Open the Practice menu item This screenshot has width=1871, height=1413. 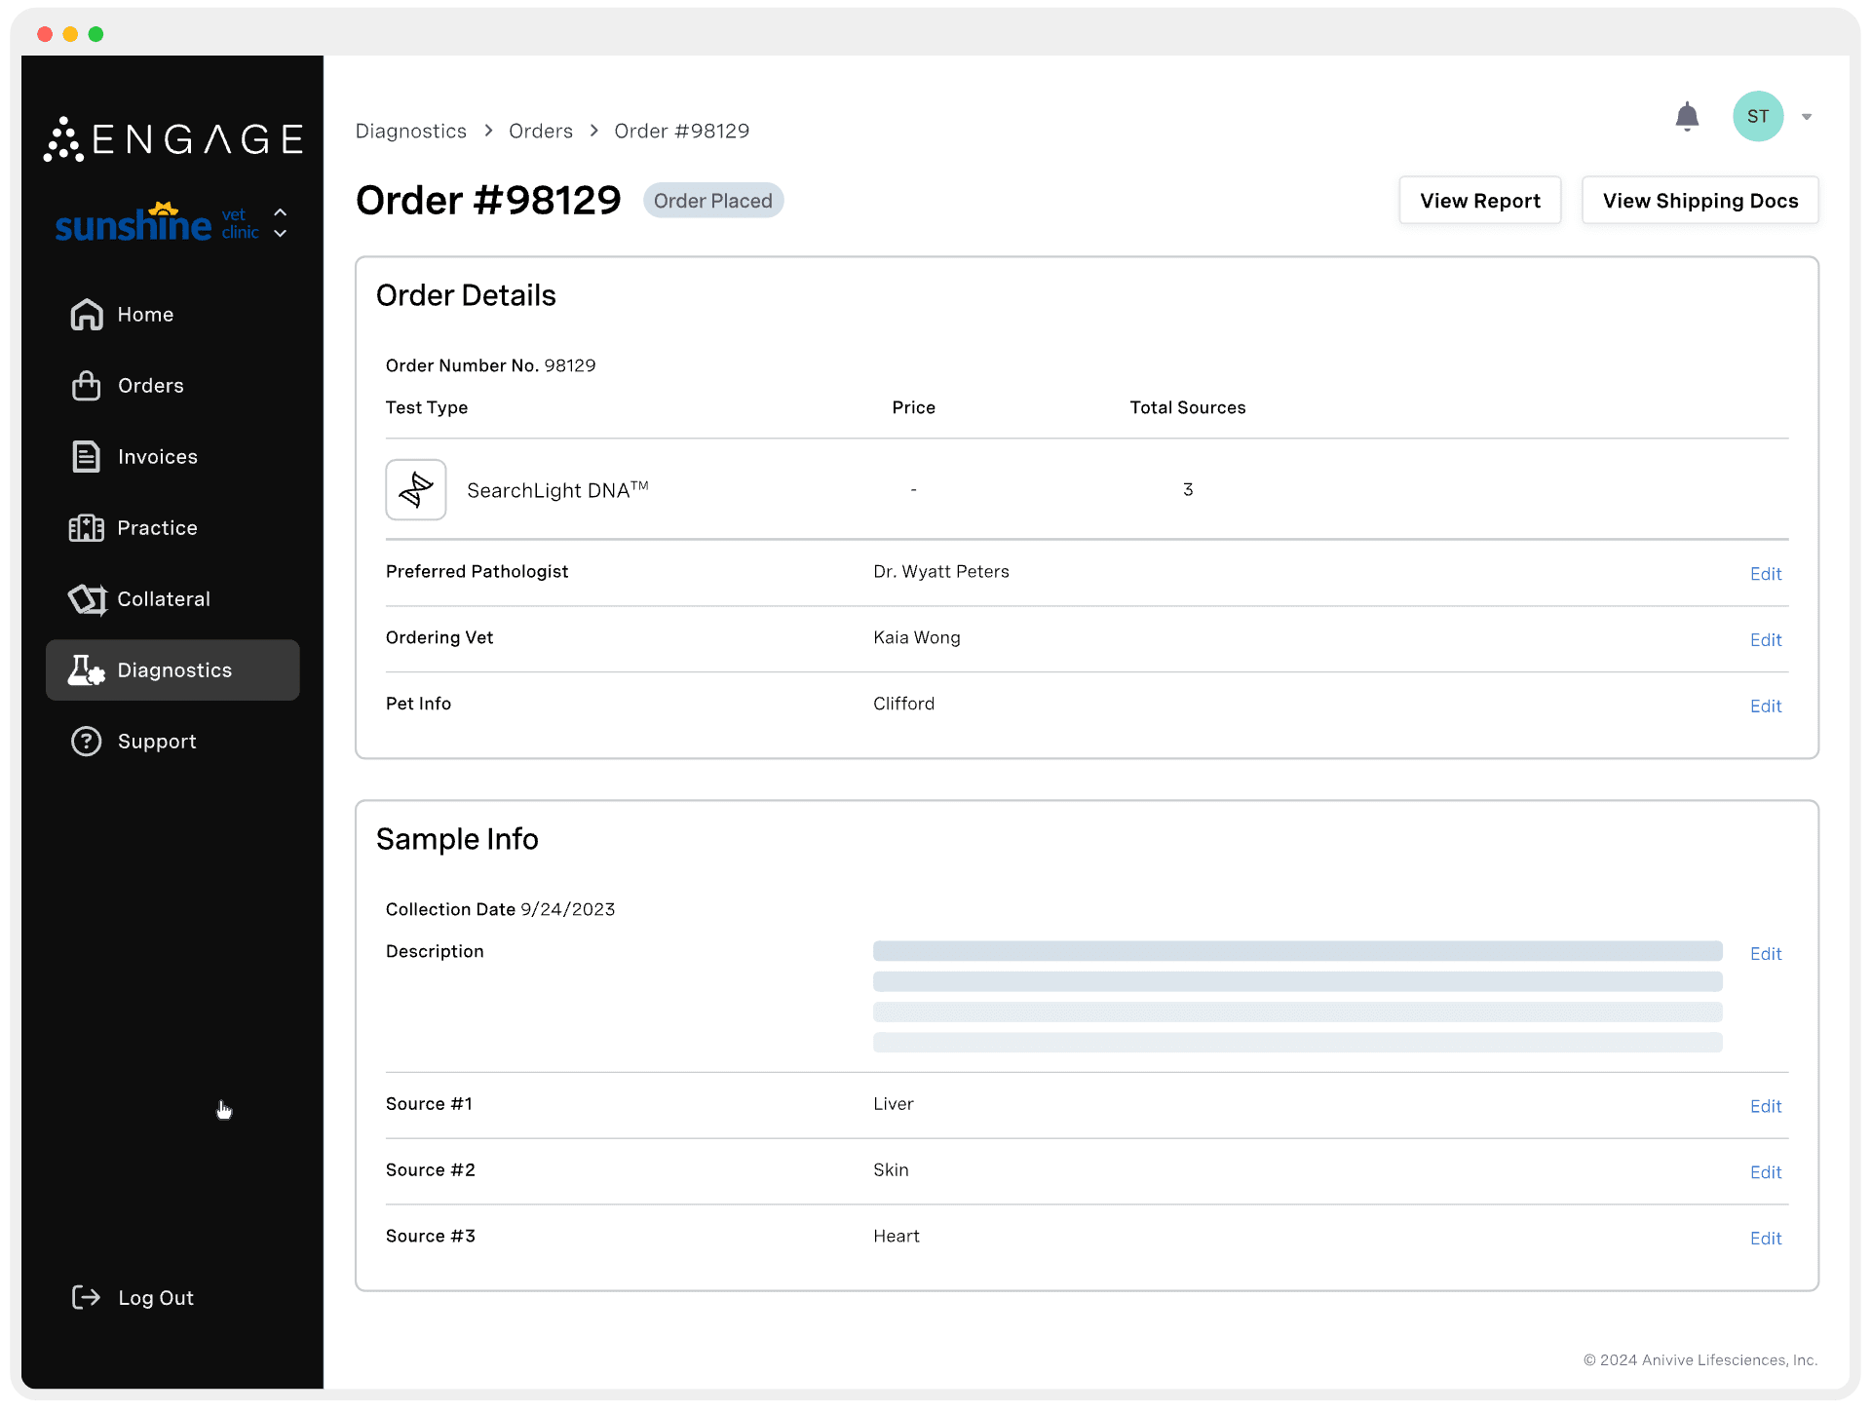(172, 528)
